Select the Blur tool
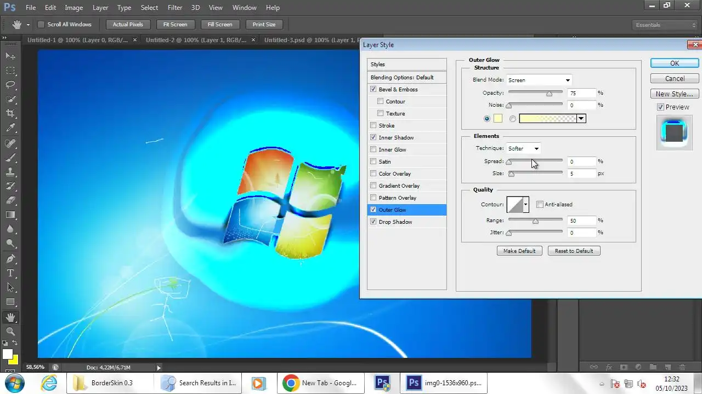 [x=10, y=229]
